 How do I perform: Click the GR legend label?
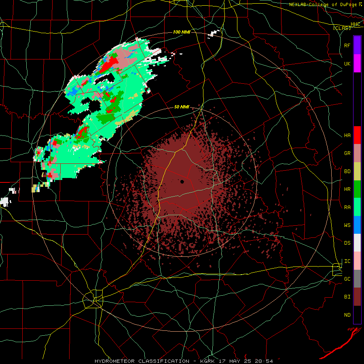(347, 153)
